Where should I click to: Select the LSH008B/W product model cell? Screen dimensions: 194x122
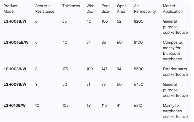[15, 69]
